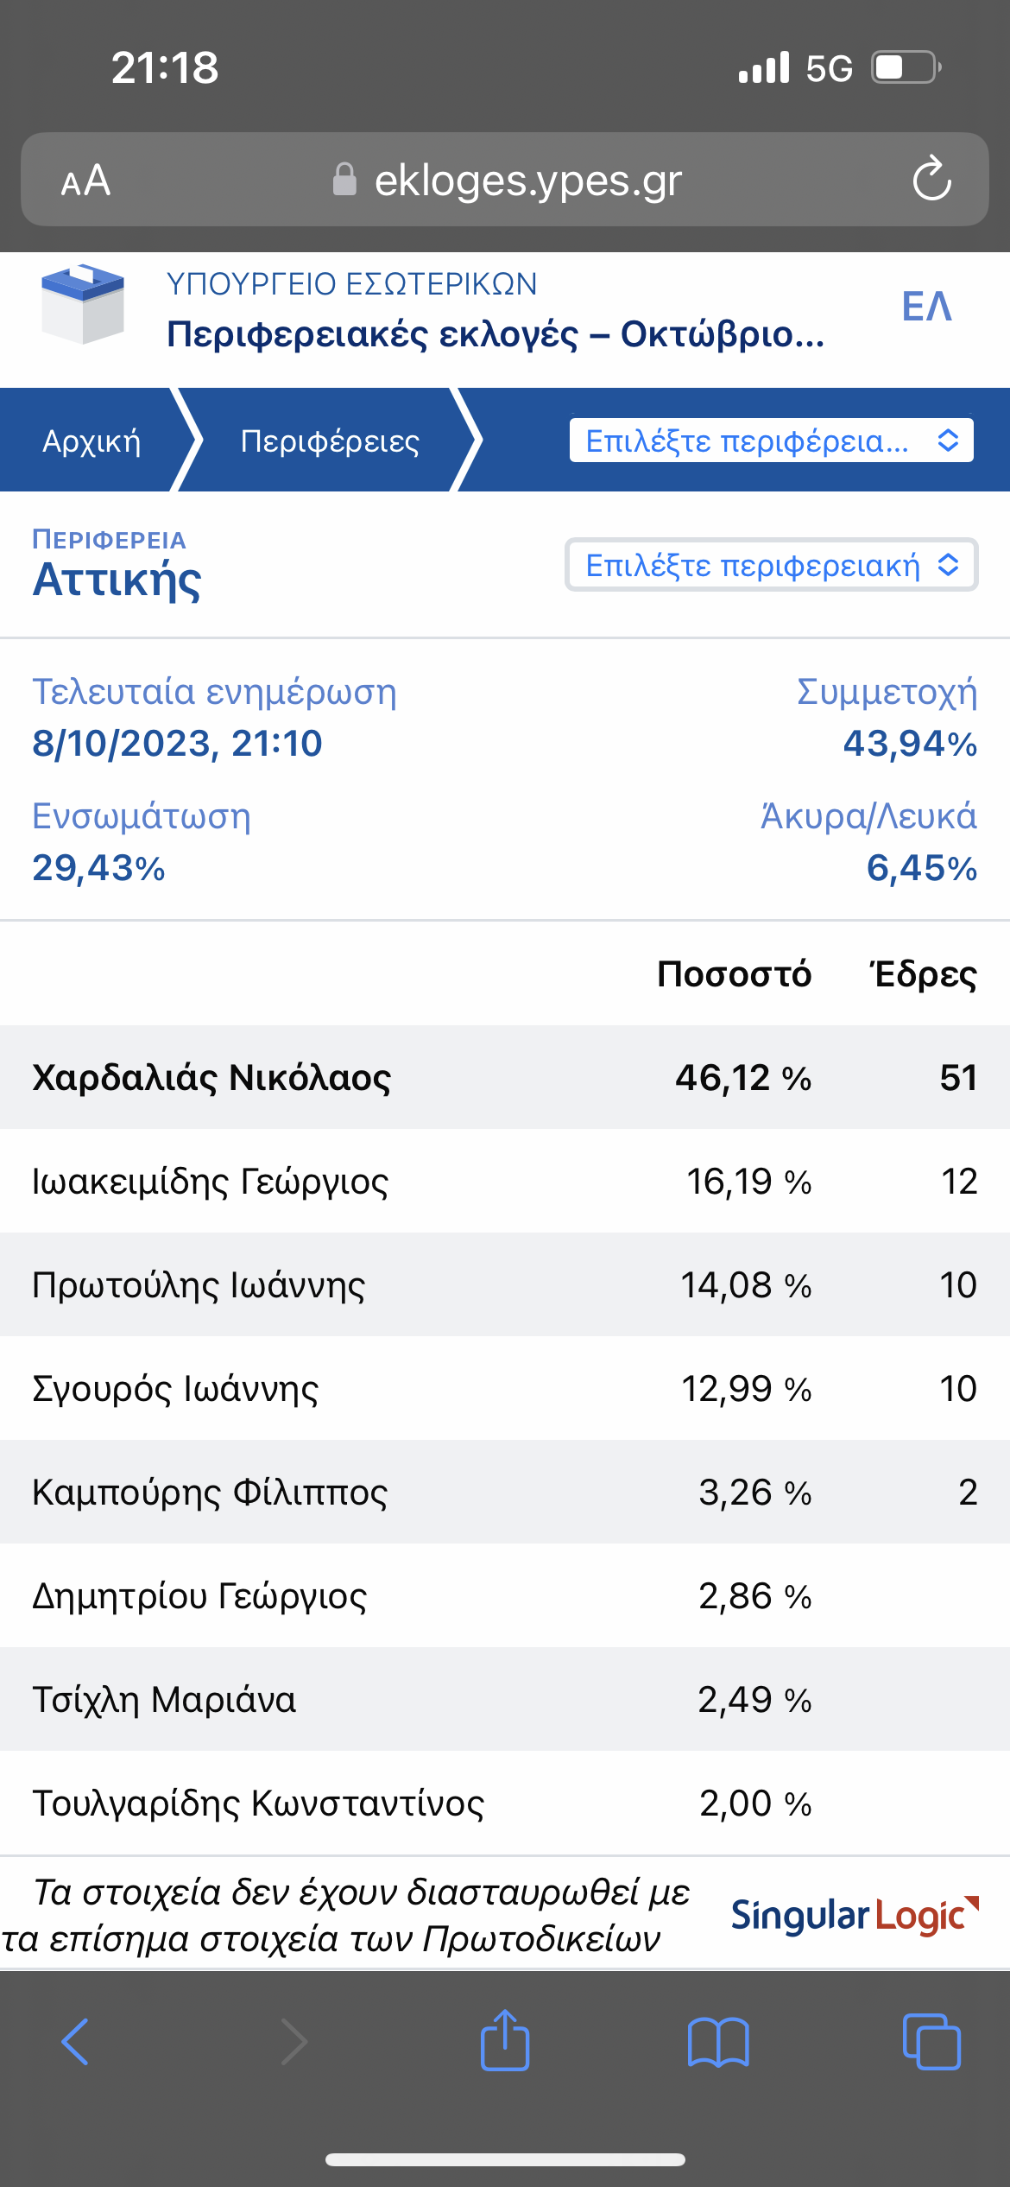Tap the Safari back arrow

[x=75, y=2042]
